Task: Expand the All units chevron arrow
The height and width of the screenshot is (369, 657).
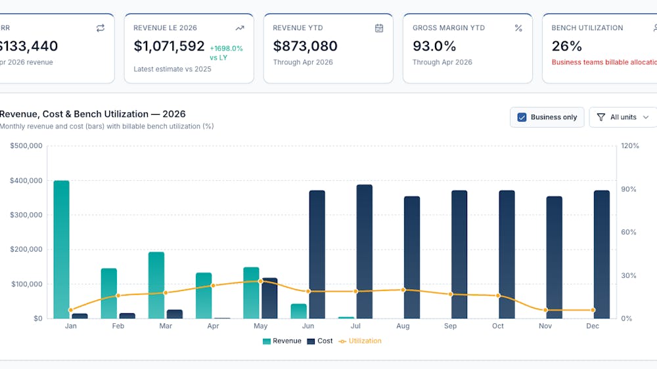Action: click(x=646, y=117)
